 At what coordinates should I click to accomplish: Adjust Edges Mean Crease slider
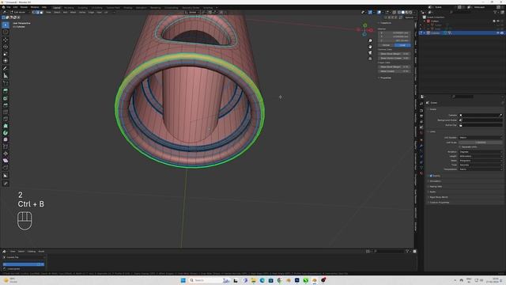click(395, 71)
